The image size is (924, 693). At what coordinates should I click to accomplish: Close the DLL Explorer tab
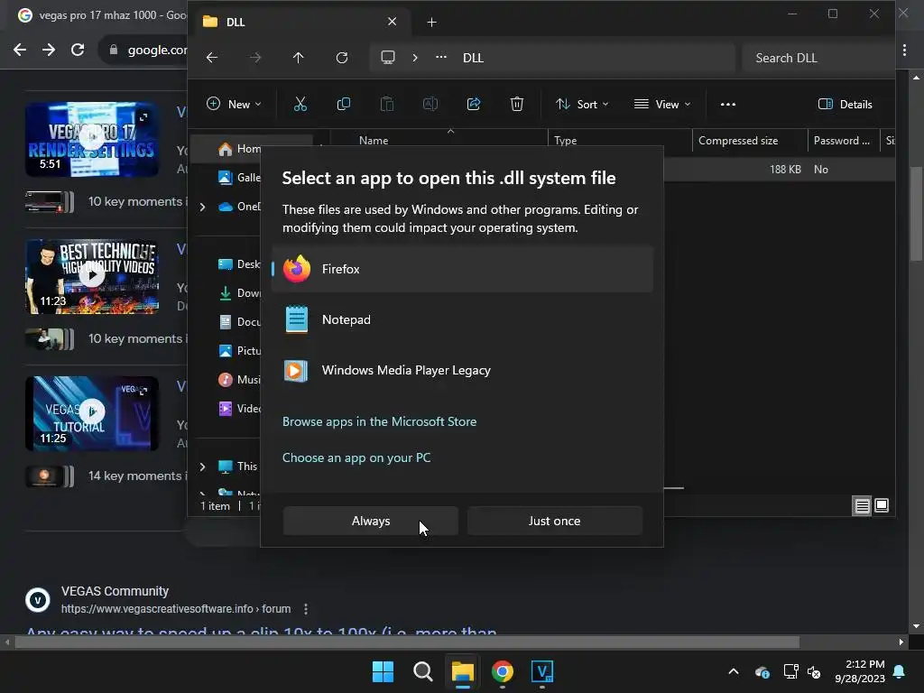pyautogui.click(x=392, y=22)
